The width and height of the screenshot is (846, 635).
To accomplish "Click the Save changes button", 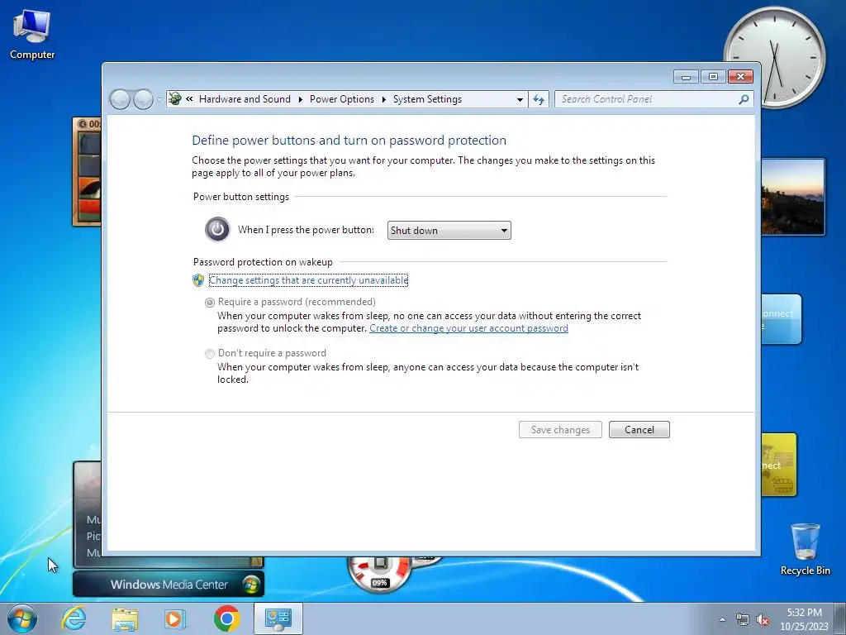I will 560,430.
